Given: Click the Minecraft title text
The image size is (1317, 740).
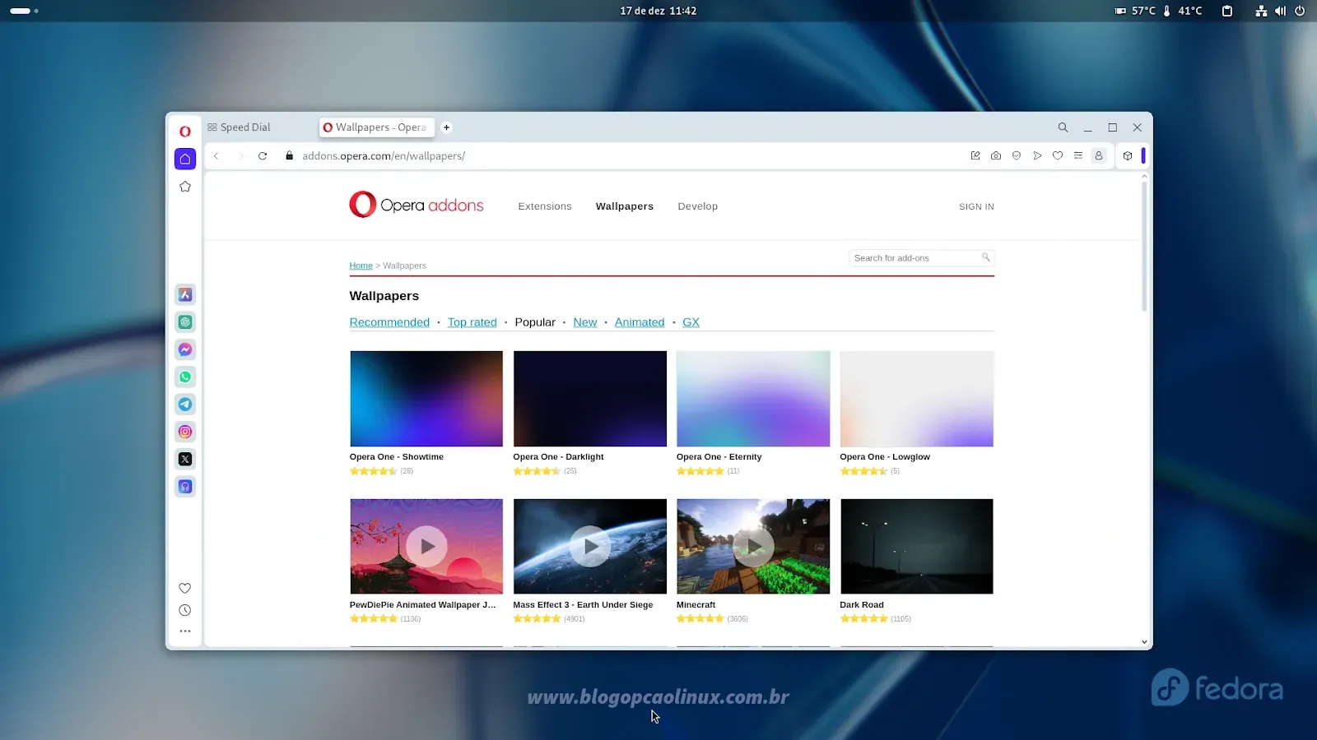Looking at the screenshot, I should coord(696,604).
